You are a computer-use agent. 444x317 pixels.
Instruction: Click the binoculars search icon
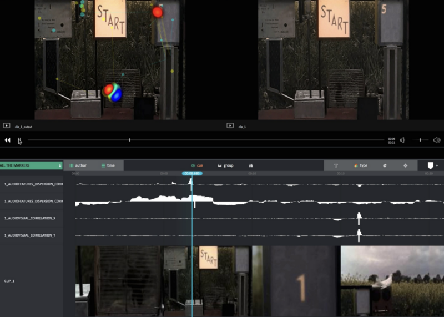251,165
